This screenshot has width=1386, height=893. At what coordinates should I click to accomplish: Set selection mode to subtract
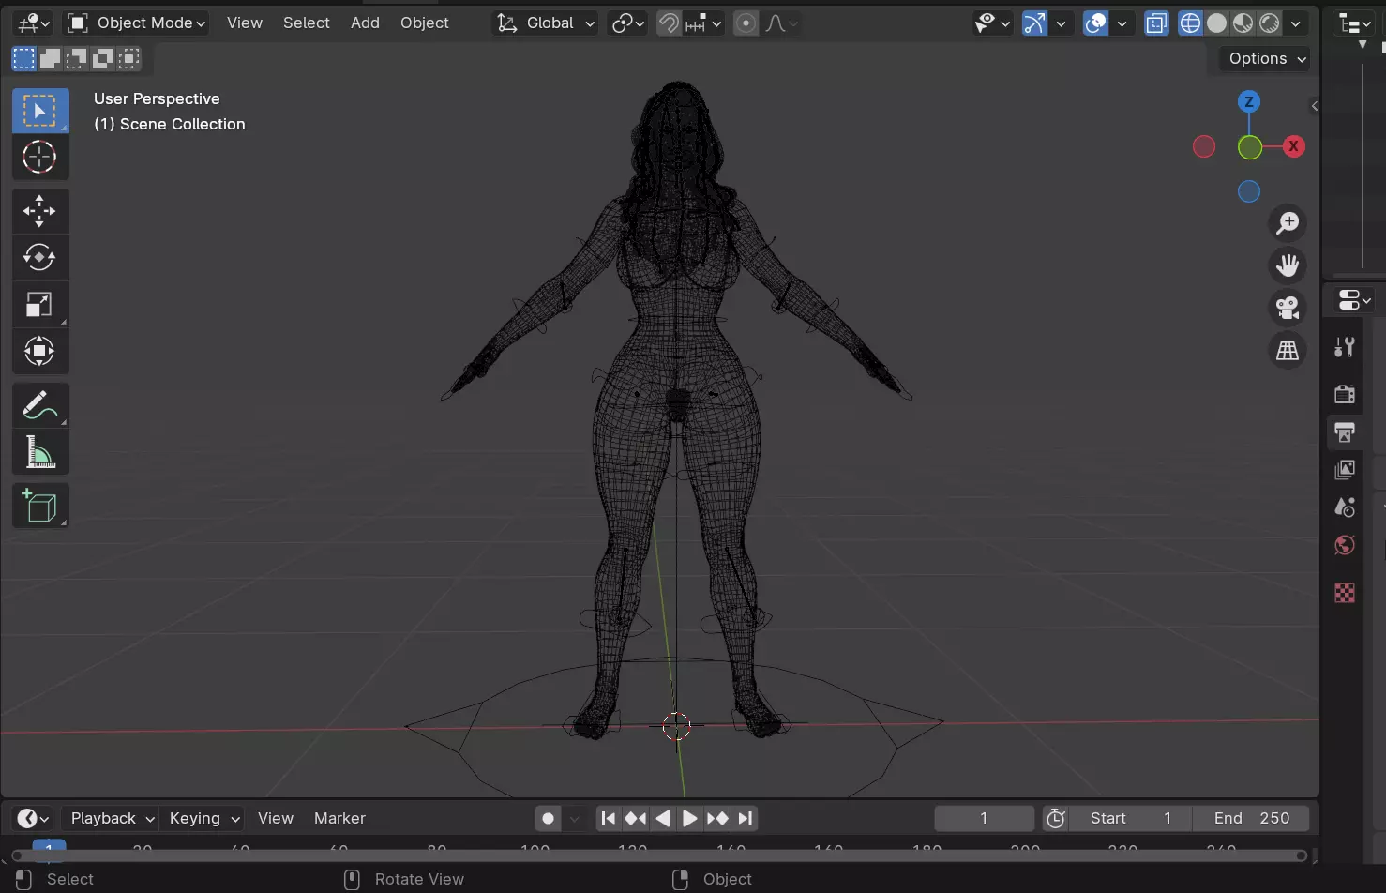coord(76,59)
